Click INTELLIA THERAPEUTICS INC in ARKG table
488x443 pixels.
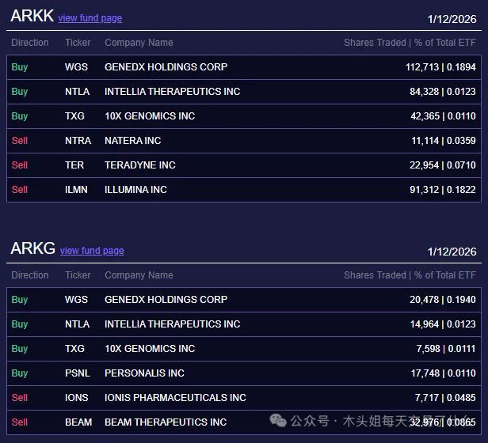tap(173, 324)
